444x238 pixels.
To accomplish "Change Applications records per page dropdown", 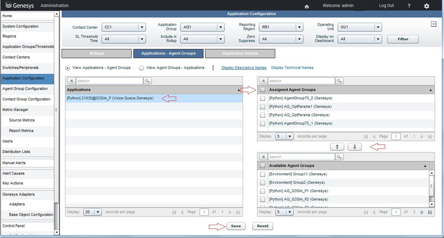I will (93, 212).
